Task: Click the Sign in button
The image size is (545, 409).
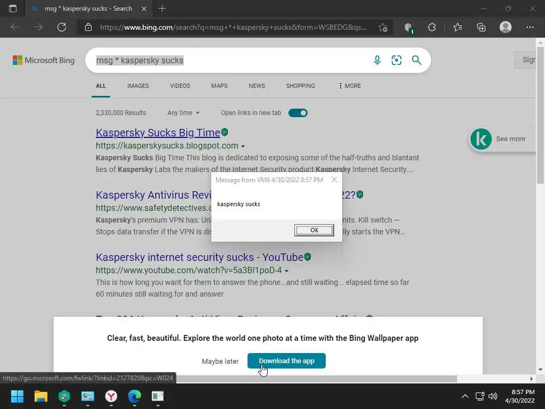Action: [525, 60]
